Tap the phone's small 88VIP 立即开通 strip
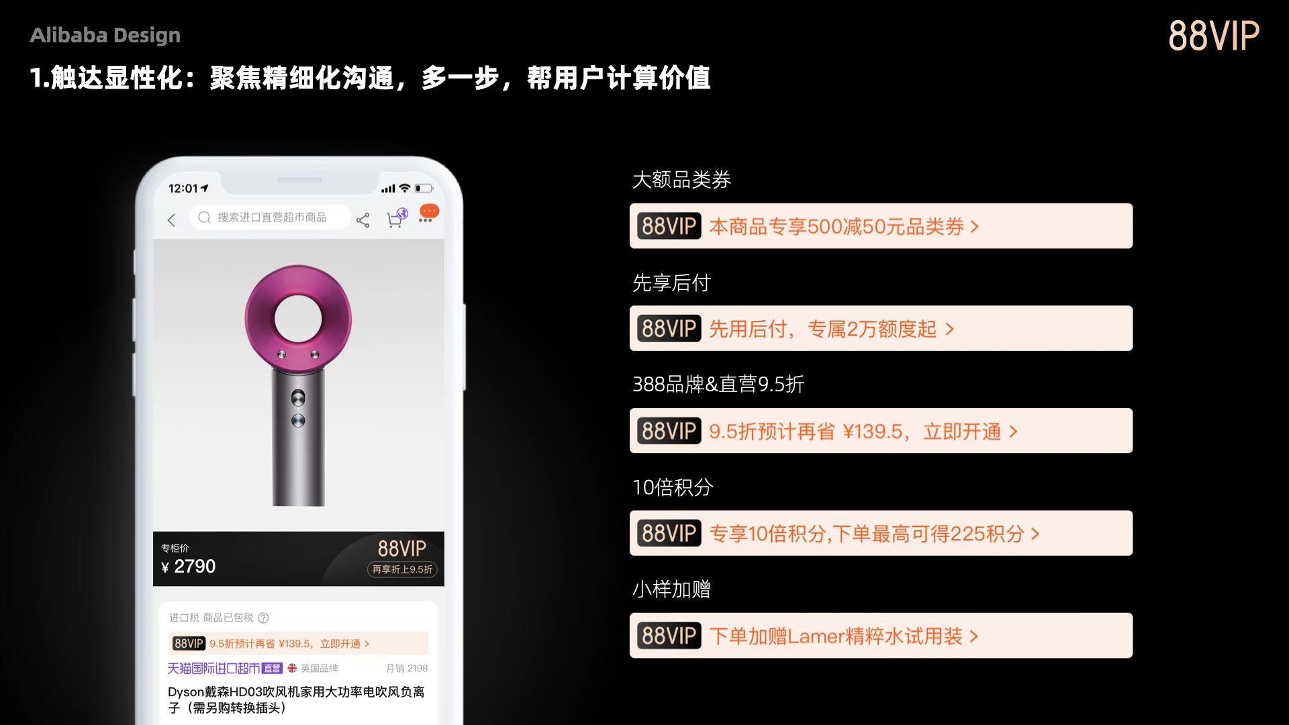This screenshot has width=1289, height=725. (298, 643)
